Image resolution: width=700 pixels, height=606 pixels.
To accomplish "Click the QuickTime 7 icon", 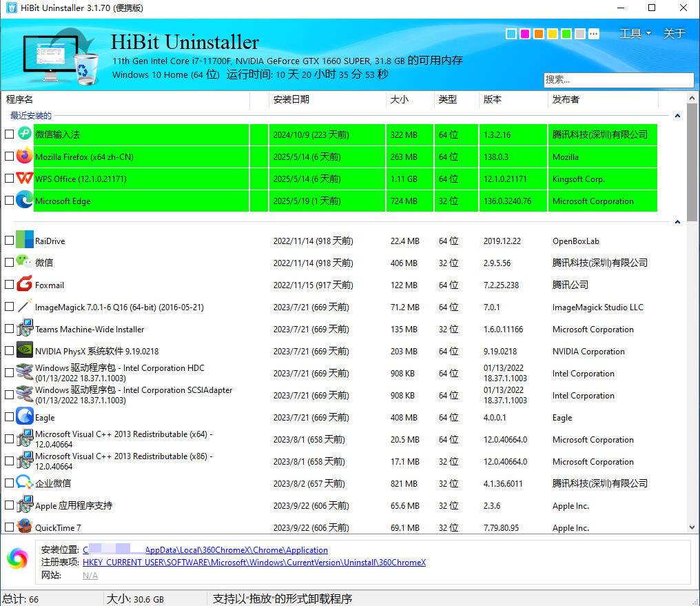I will 24,527.
